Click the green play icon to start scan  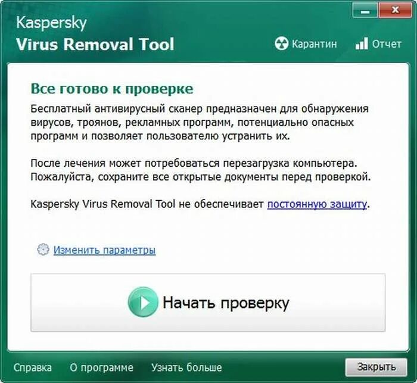(143, 302)
